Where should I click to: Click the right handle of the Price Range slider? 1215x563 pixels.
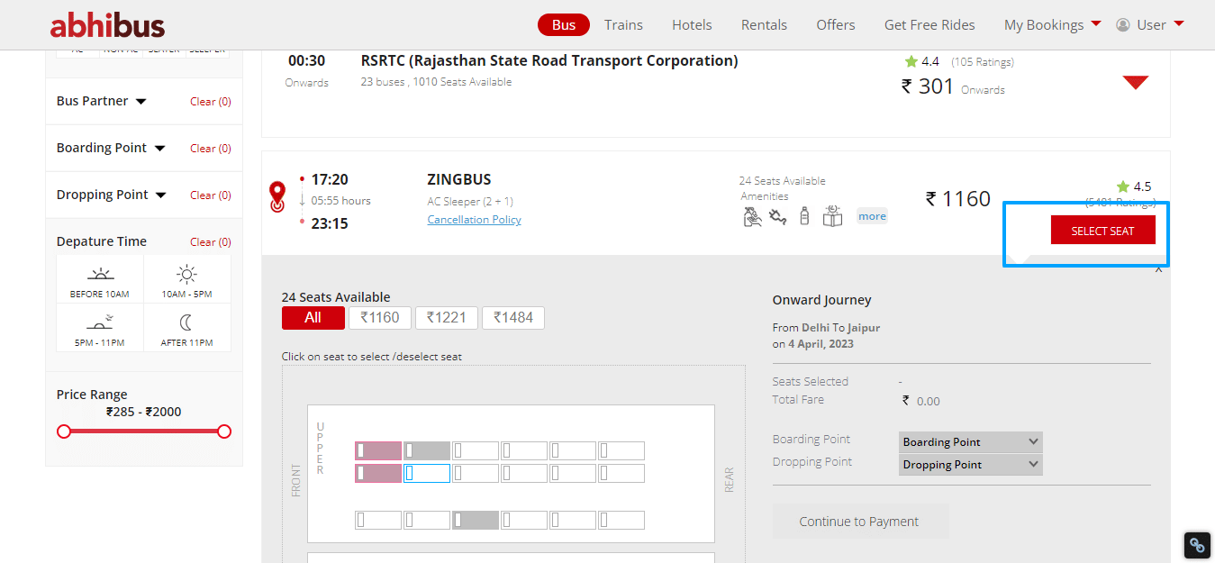224,431
